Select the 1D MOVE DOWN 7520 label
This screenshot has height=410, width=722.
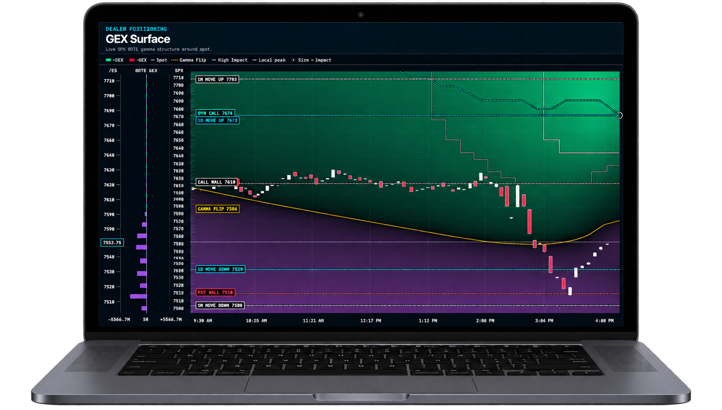pos(220,269)
